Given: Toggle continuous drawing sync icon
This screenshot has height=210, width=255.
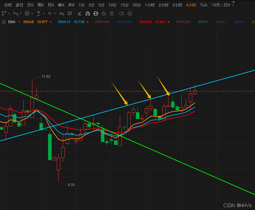Looking at the screenshot, I should pos(96,13).
